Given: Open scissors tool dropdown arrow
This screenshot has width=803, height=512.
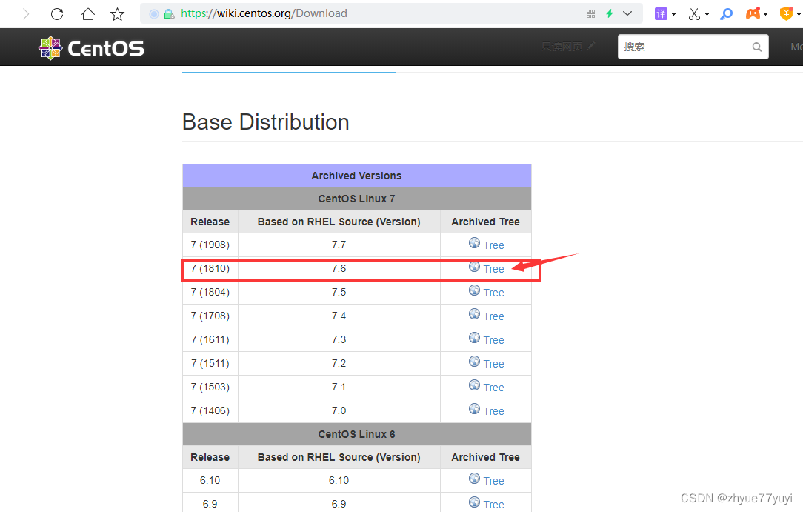Looking at the screenshot, I should point(707,14).
